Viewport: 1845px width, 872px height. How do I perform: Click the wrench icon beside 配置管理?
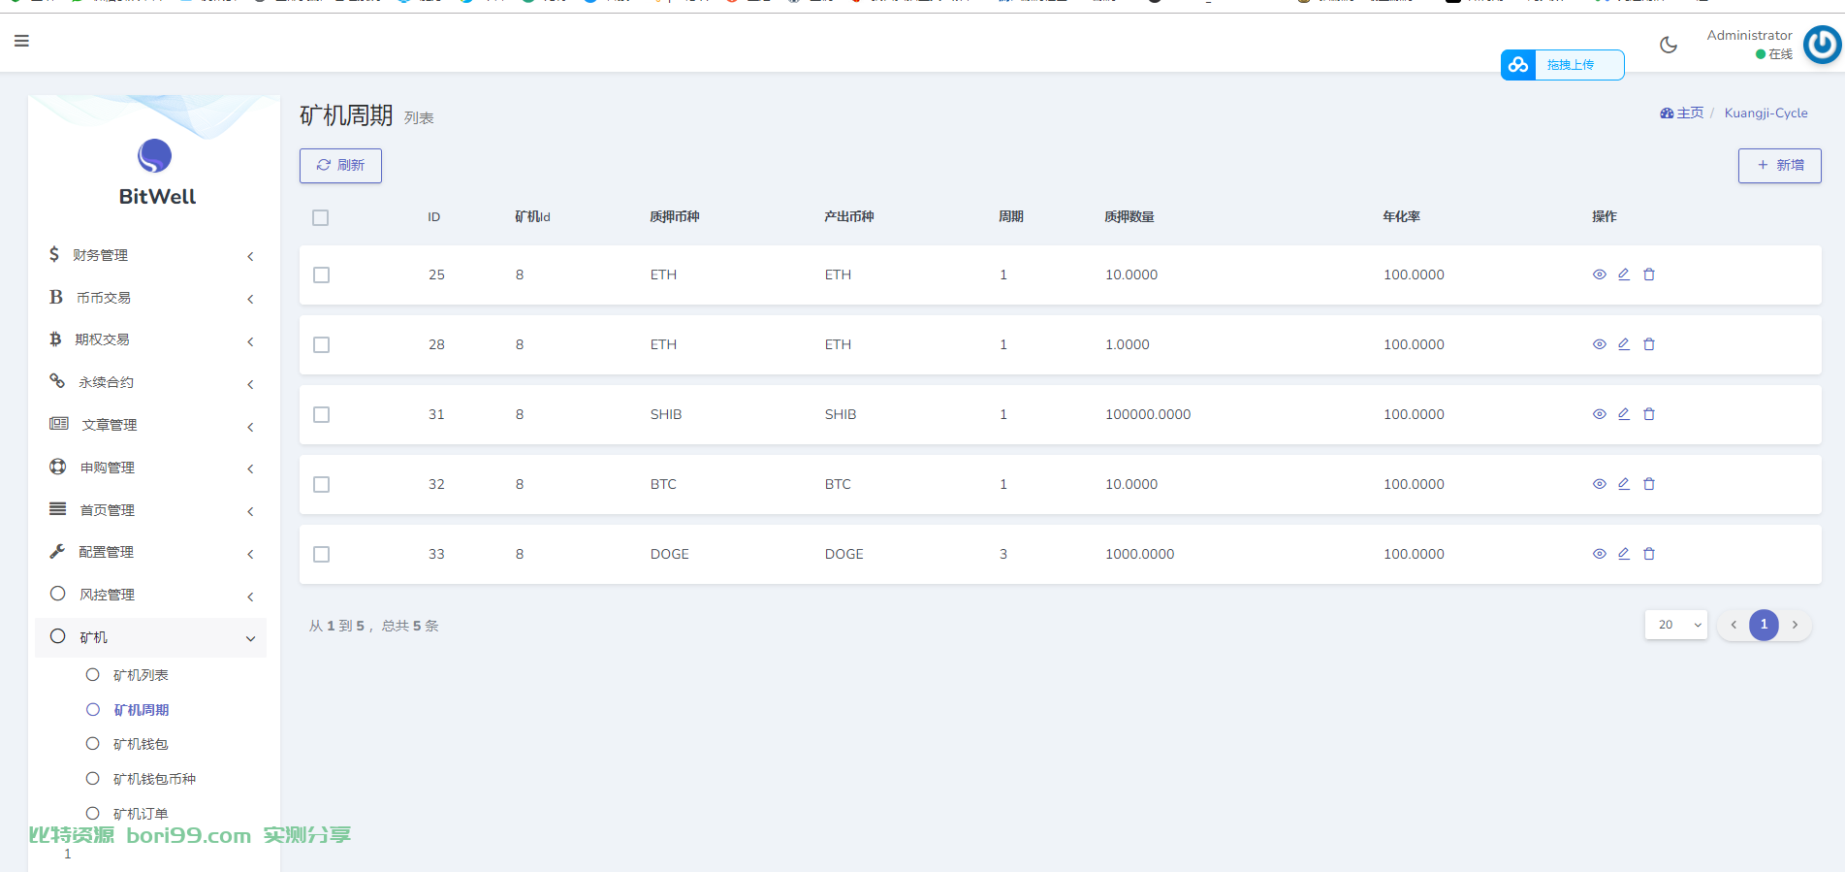click(57, 551)
